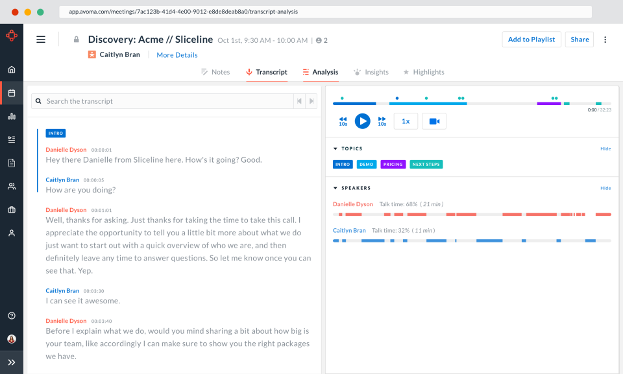Screen dimensions: 623x374
Task: Open the Notes document sidebar icon
Action: (x=11, y=162)
